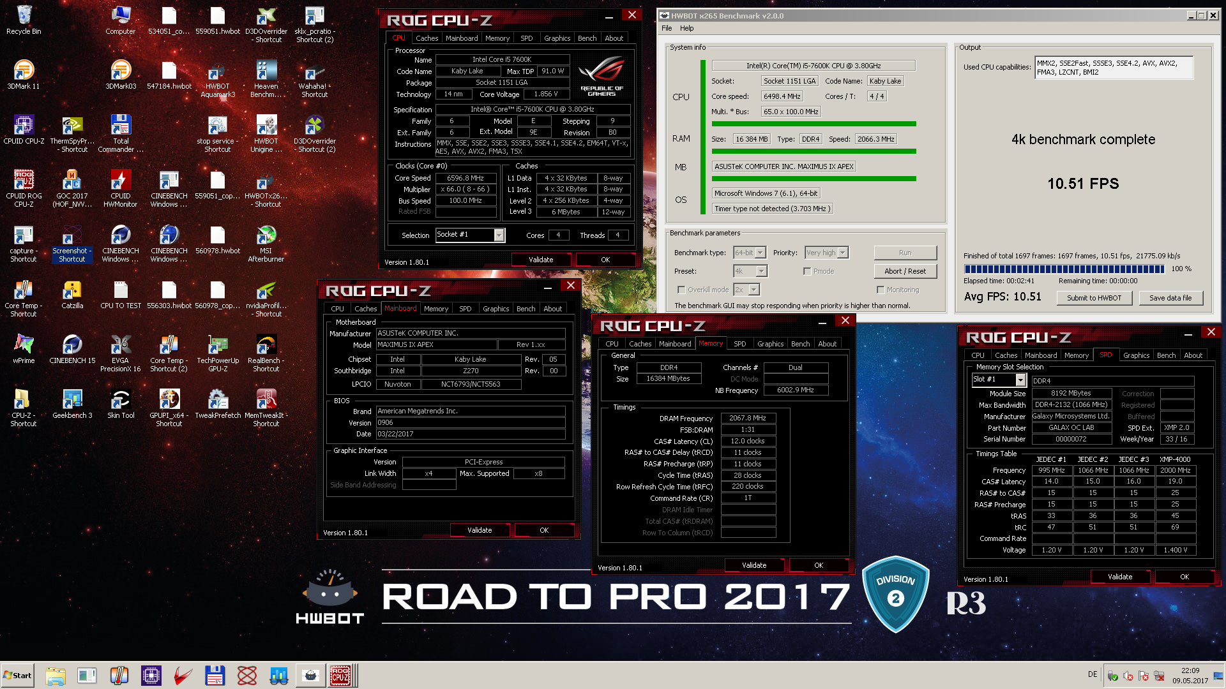The width and height of the screenshot is (1226, 689).
Task: Open Bench tab in Mainboard CPU-Z window
Action: click(526, 309)
